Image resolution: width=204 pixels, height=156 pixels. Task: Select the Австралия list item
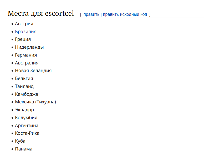(x=27, y=63)
